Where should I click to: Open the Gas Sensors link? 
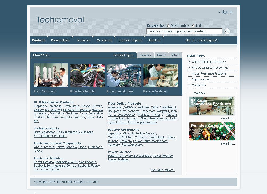click(x=87, y=162)
